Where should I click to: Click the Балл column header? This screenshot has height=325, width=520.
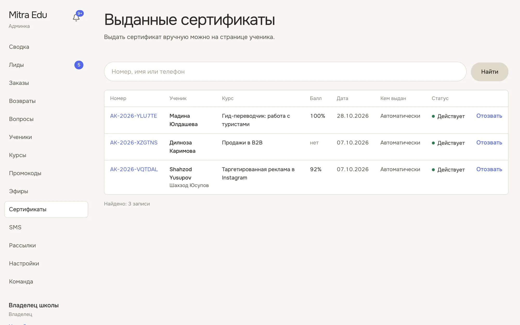(316, 98)
